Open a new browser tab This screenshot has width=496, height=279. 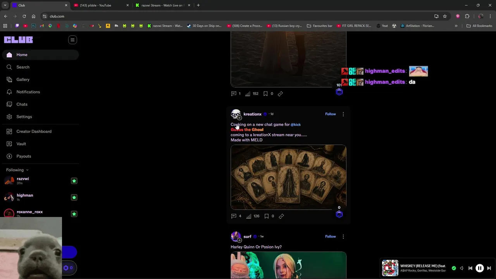coord(198,5)
